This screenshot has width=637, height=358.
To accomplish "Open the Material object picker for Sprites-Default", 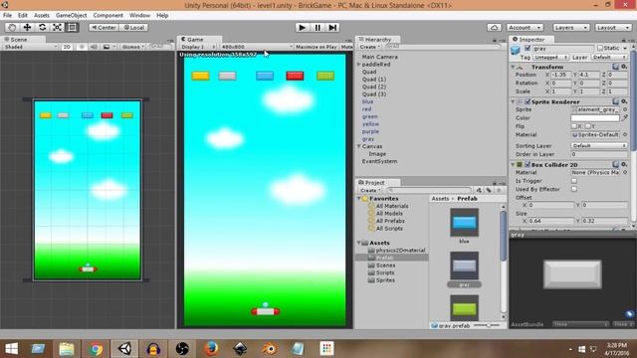I will pyautogui.click(x=625, y=134).
